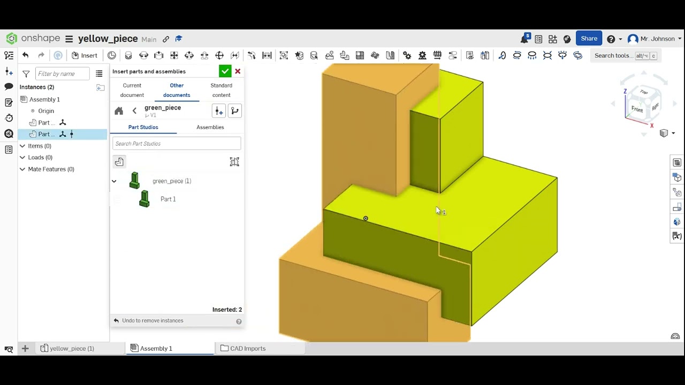This screenshot has width=685, height=385.
Task: Click the redo arrow in the toolbar
Action: tap(41, 55)
